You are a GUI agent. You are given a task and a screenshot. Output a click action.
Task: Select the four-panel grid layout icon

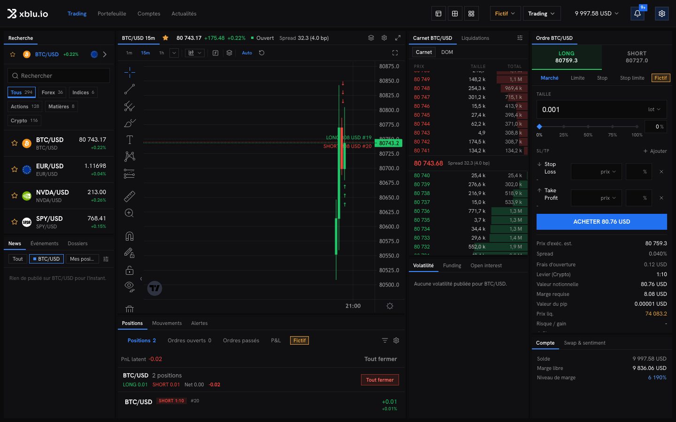point(471,14)
